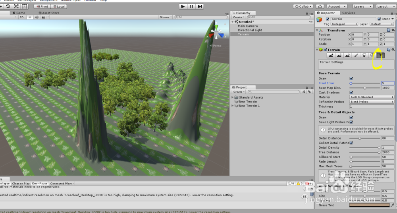Switch to the Asset Store tab
The width and height of the screenshot is (397, 213).
pos(49,13)
